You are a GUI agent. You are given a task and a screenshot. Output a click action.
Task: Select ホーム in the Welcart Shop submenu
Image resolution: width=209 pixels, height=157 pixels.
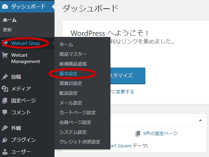(66, 45)
